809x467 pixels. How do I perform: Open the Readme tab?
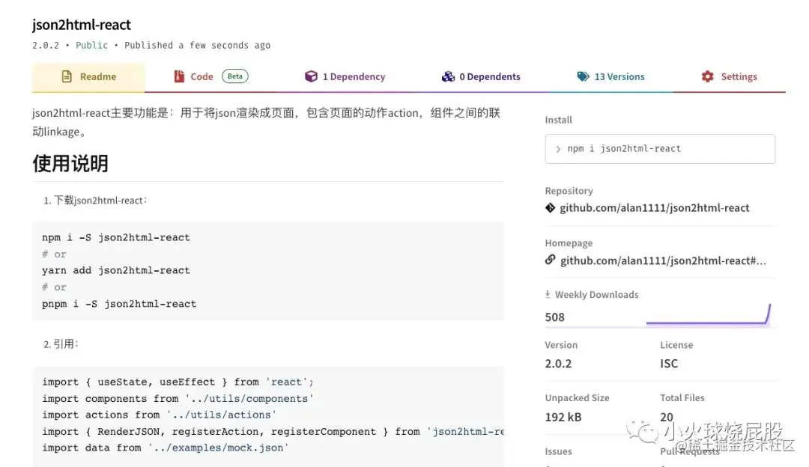tap(88, 77)
